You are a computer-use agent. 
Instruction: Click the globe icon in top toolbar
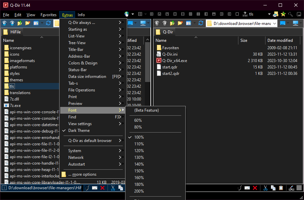[x=127, y=14]
